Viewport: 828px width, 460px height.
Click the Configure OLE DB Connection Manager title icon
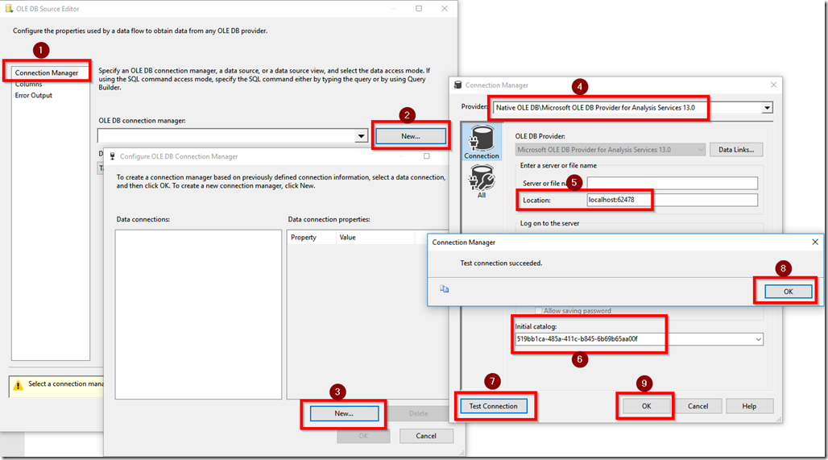[113, 156]
